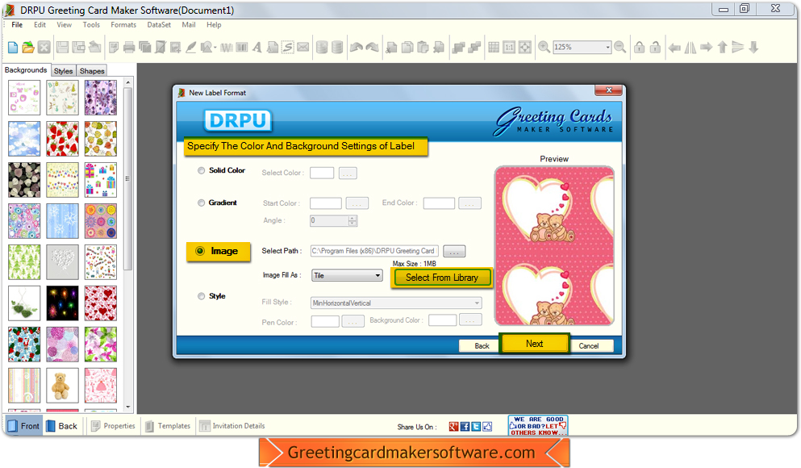Click the Solid Color select color swatch

click(x=322, y=173)
